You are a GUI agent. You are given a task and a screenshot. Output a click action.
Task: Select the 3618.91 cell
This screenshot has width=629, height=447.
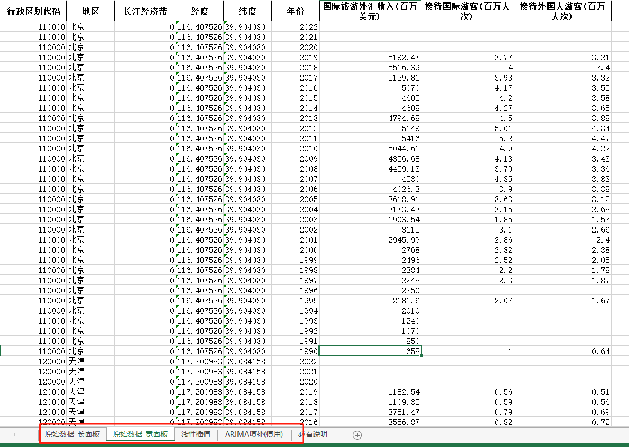tap(370, 199)
